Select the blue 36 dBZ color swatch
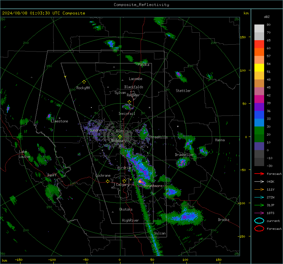The height and width of the screenshot is (264, 283). tap(259, 115)
